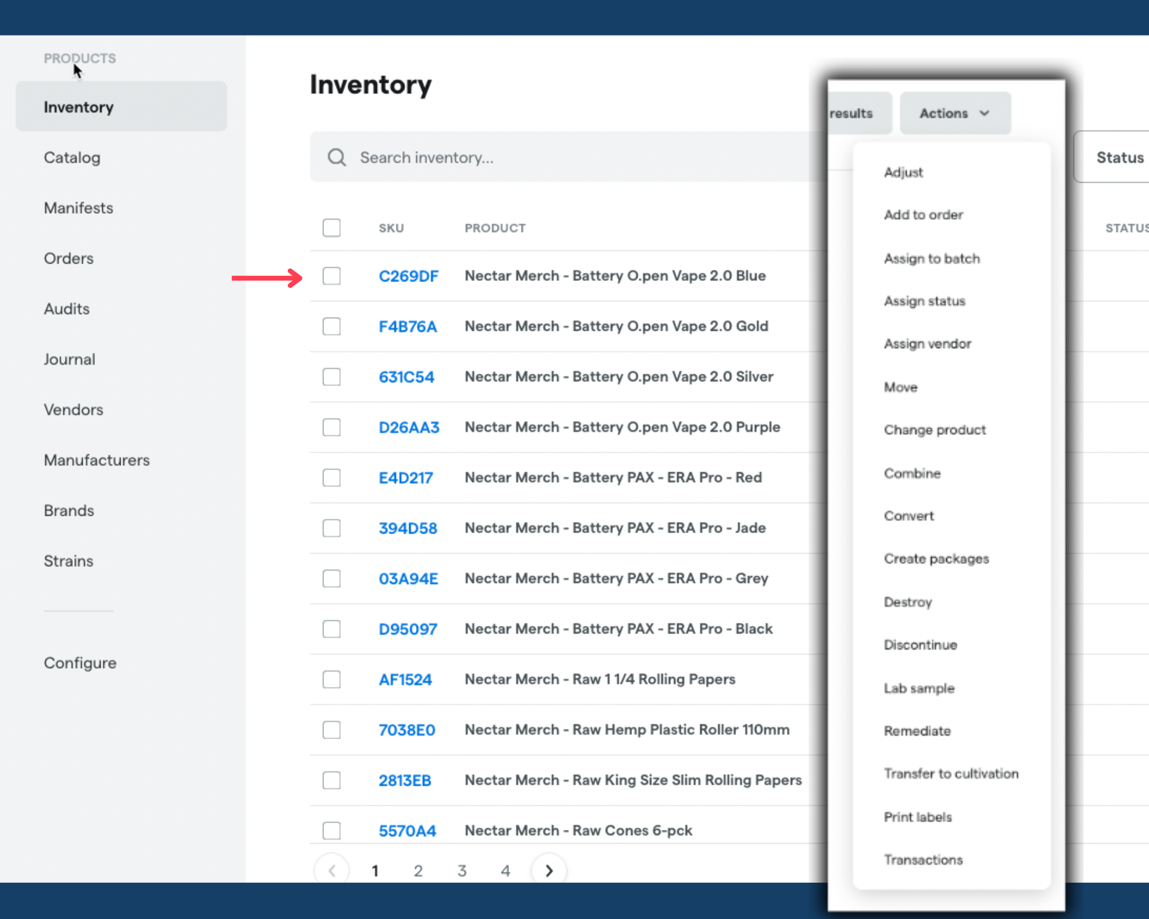Click the Vendors menu item

point(73,410)
